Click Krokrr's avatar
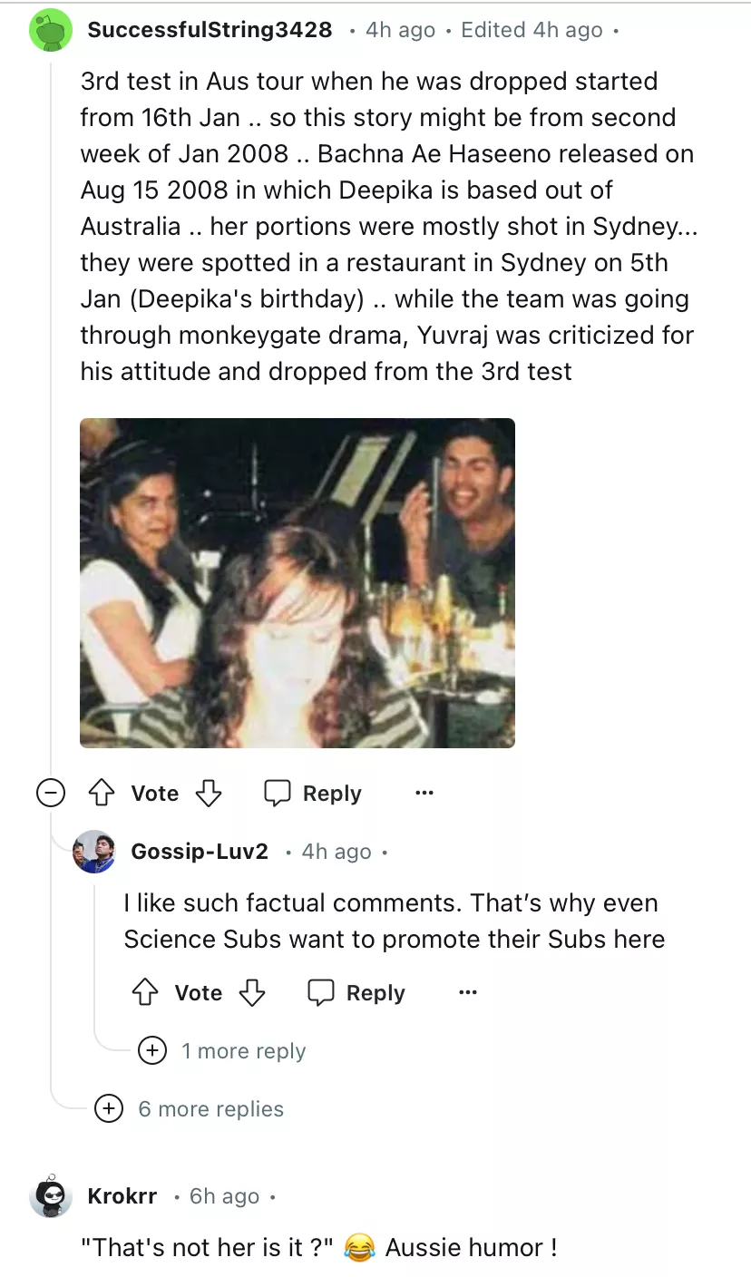The width and height of the screenshot is (751, 1277). coord(51,1196)
